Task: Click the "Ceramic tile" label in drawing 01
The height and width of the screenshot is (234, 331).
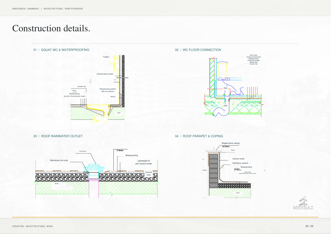Action: pos(82,87)
